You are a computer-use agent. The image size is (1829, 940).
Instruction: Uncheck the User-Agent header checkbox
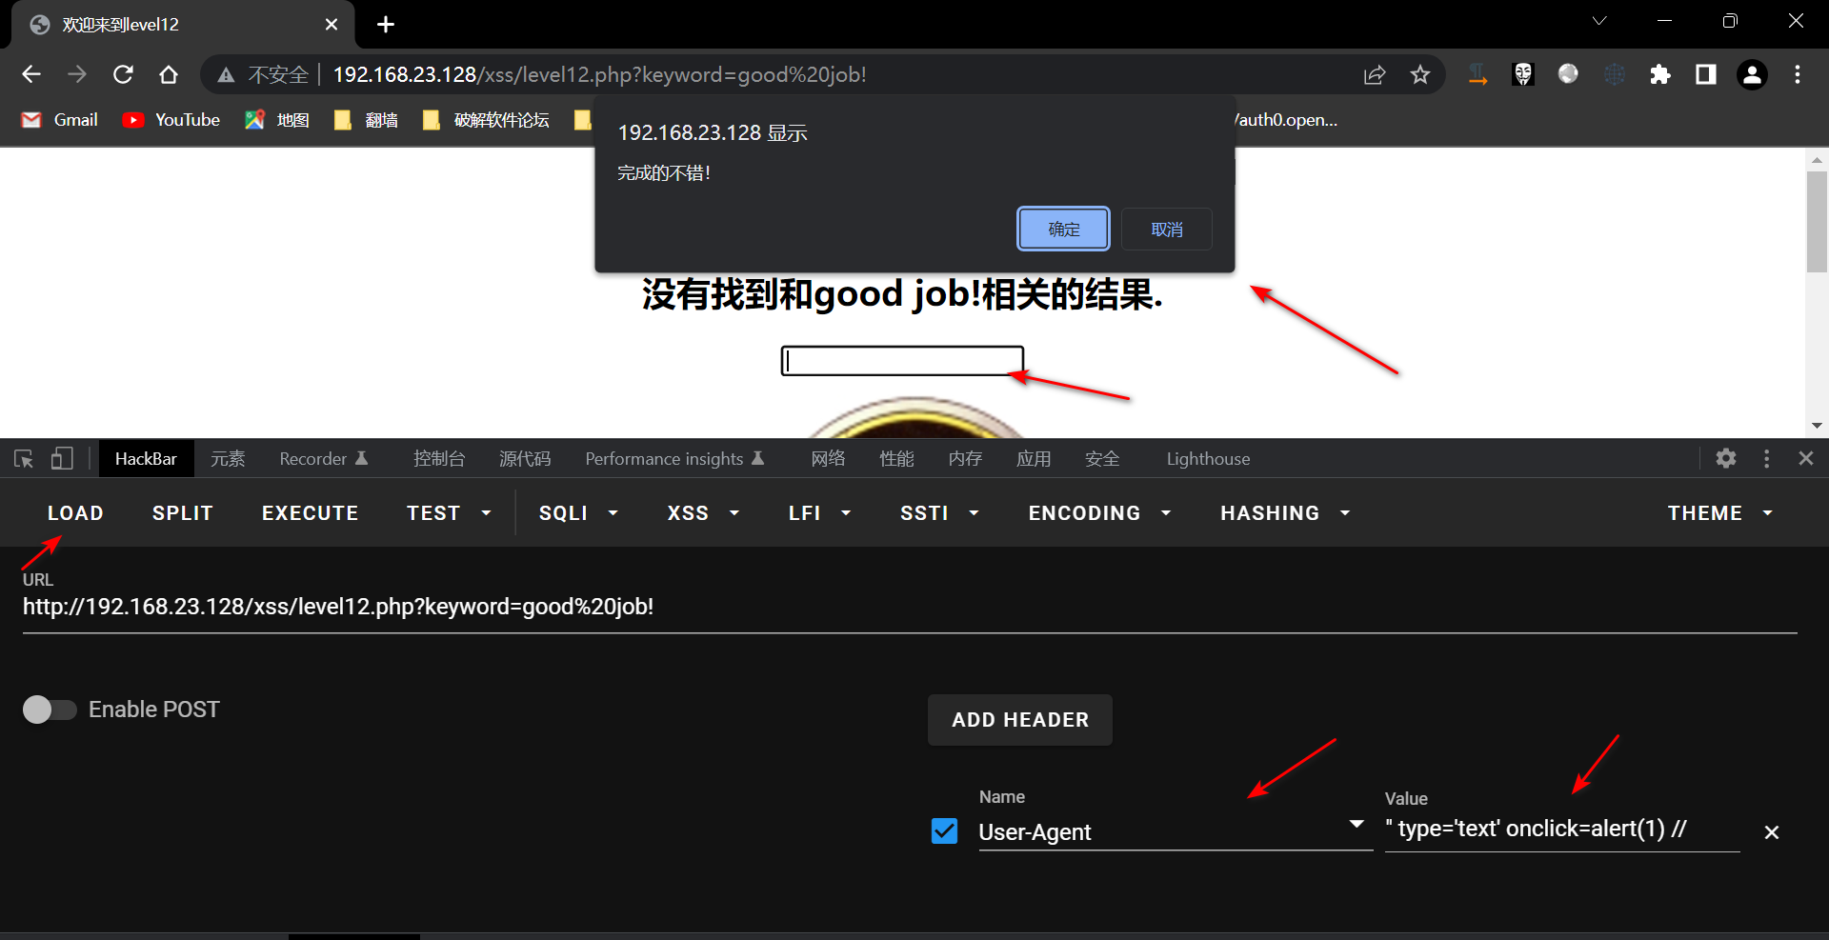(943, 830)
